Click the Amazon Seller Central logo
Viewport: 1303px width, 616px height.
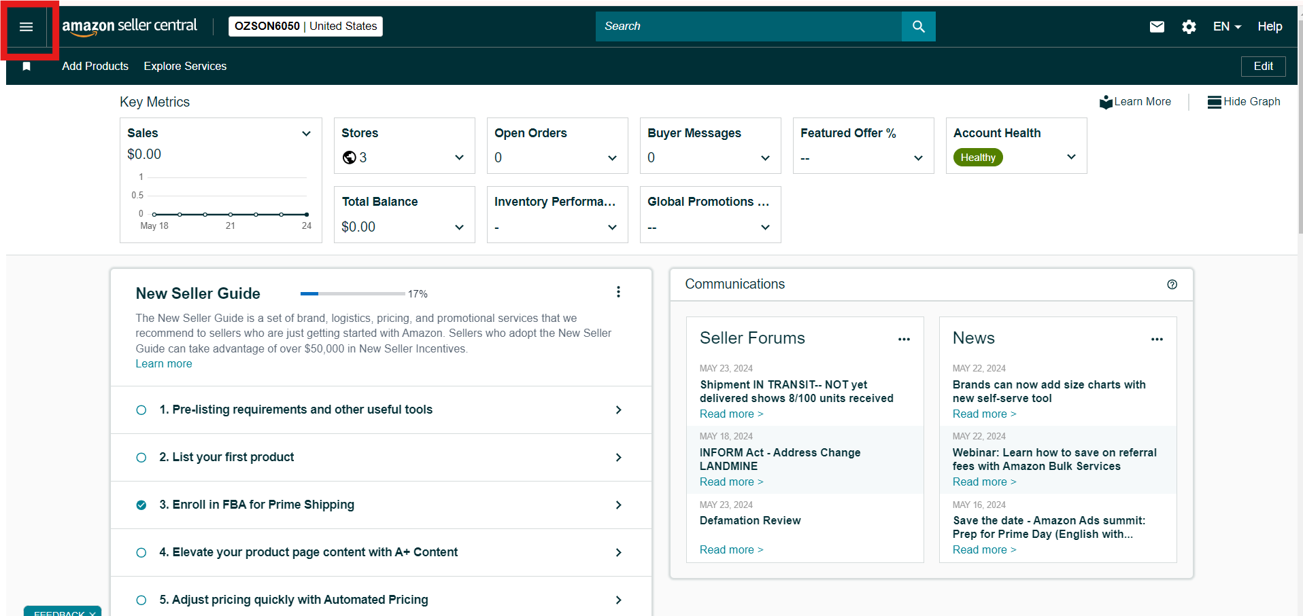(129, 26)
